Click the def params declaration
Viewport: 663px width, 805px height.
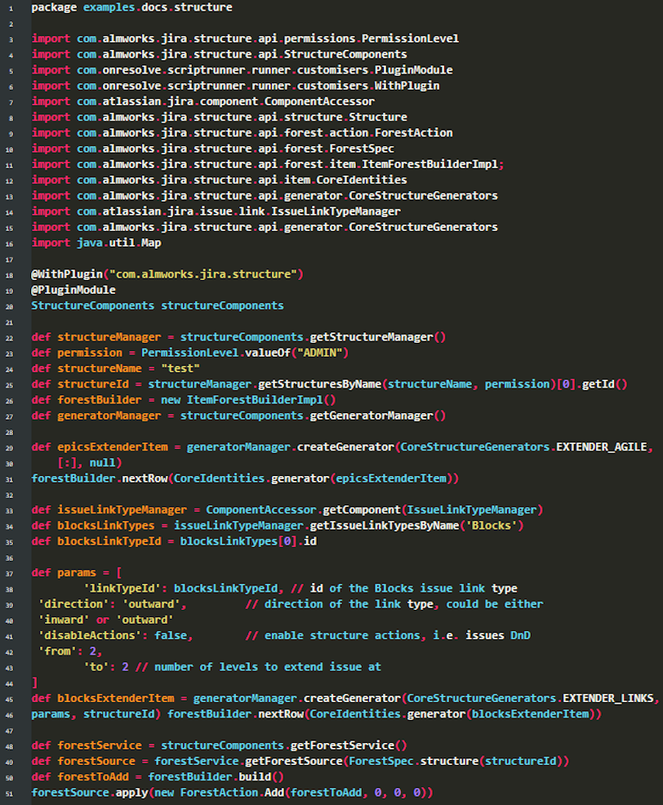(64, 573)
